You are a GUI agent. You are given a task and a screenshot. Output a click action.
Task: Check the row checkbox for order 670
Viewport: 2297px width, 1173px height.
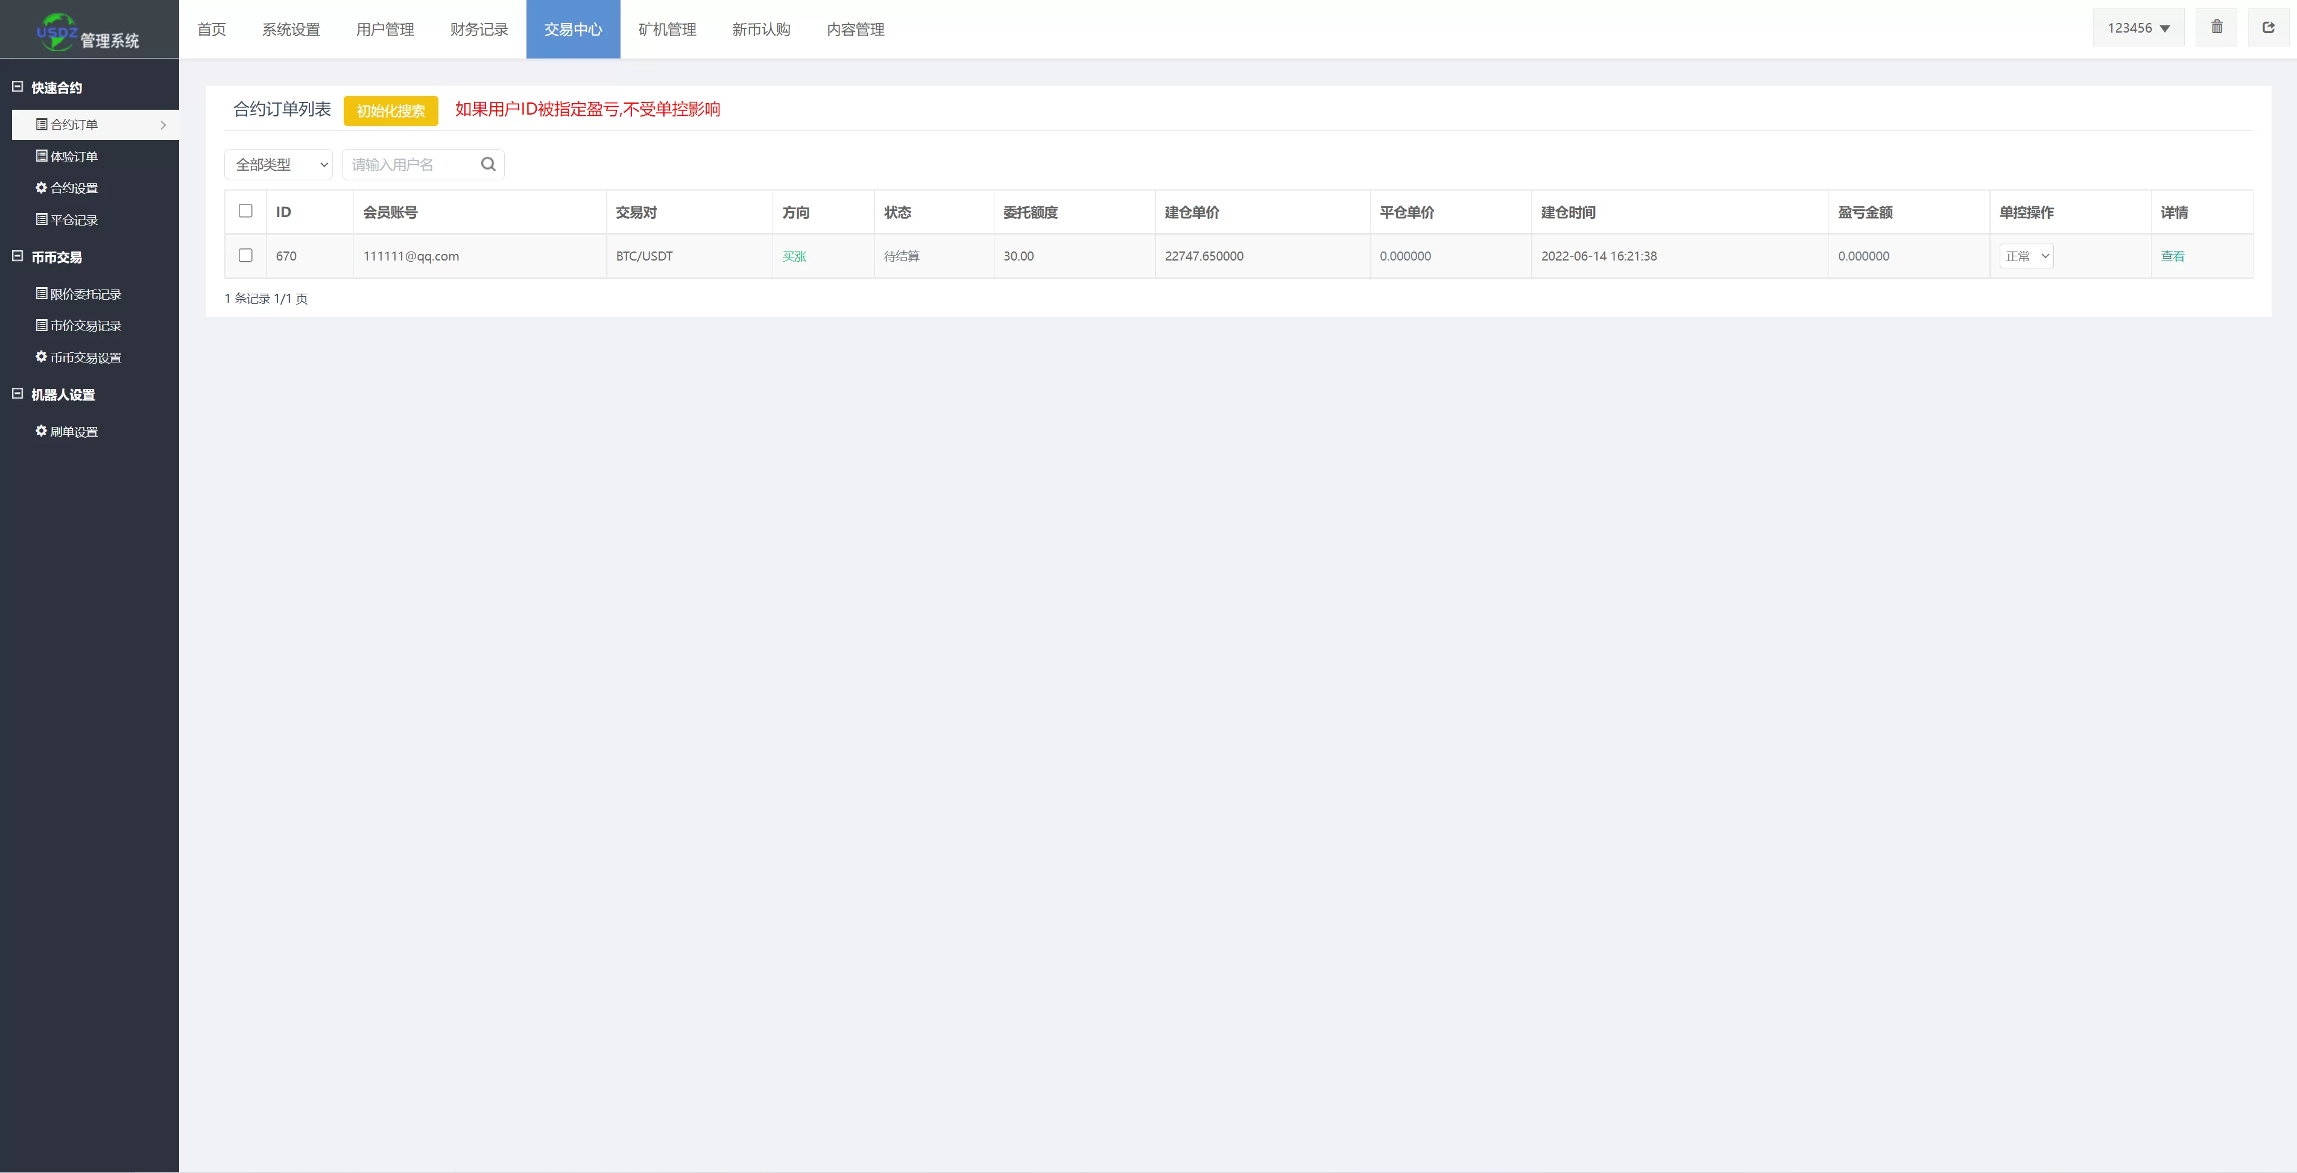pos(245,256)
